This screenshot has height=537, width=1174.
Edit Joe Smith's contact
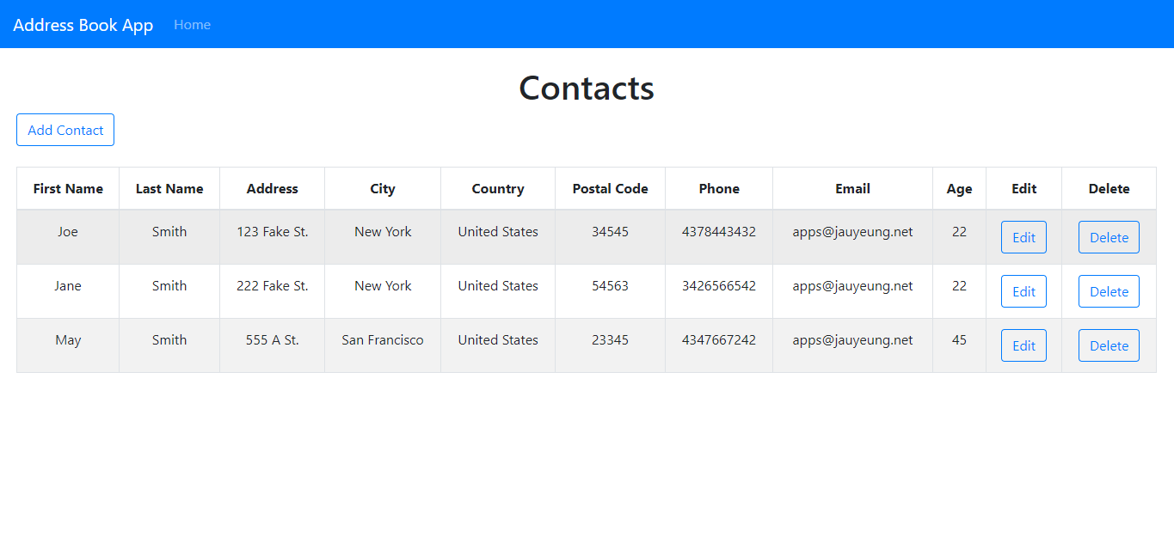[1023, 236]
